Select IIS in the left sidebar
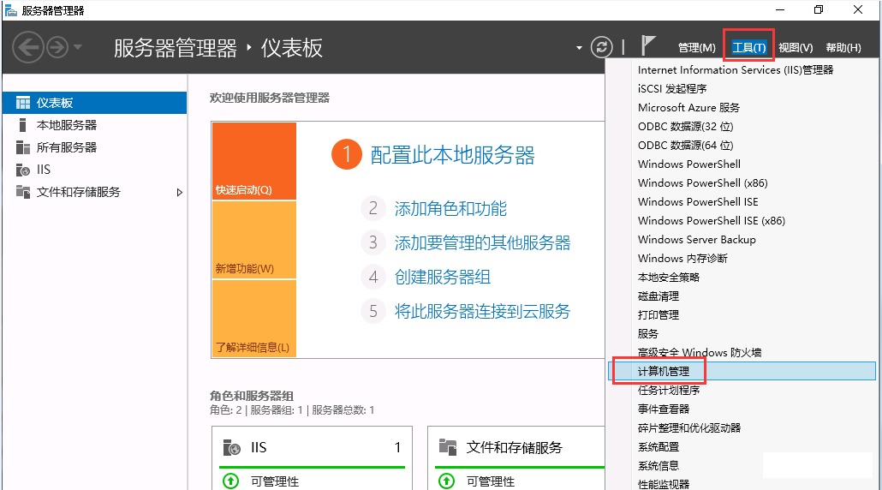The image size is (882, 490). pyautogui.click(x=44, y=170)
